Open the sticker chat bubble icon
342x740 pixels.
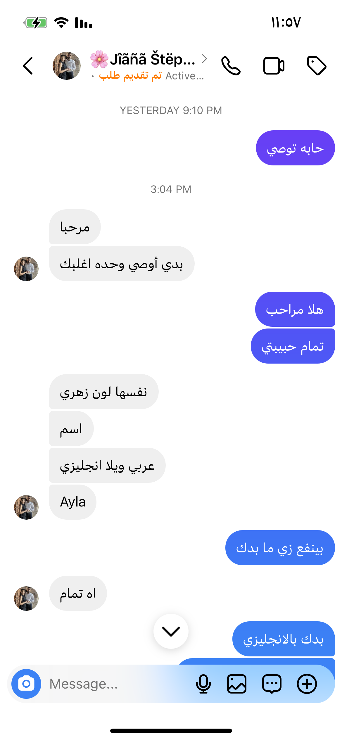272,684
